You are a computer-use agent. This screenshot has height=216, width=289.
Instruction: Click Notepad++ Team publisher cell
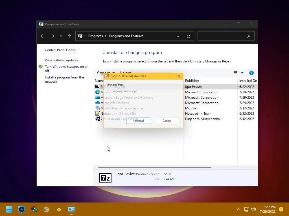click(198, 114)
